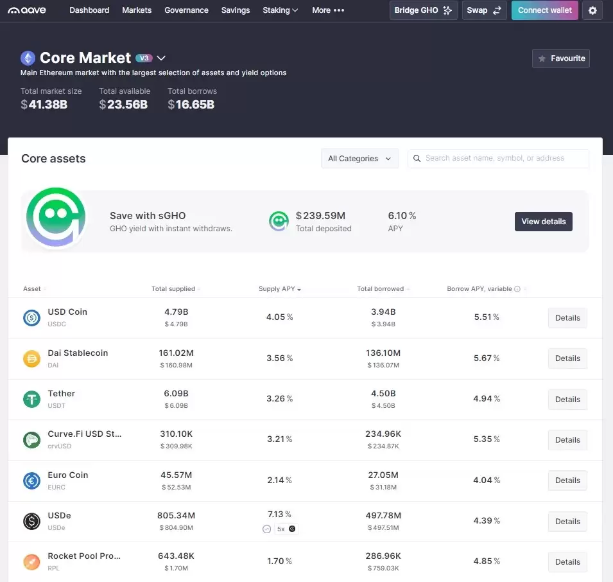Click the green sGHO logo in banner
613x582 pixels.
click(55, 218)
